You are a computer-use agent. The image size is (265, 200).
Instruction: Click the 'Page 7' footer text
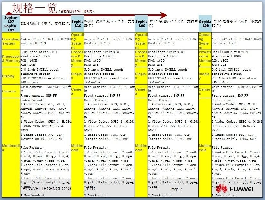tap(176, 189)
